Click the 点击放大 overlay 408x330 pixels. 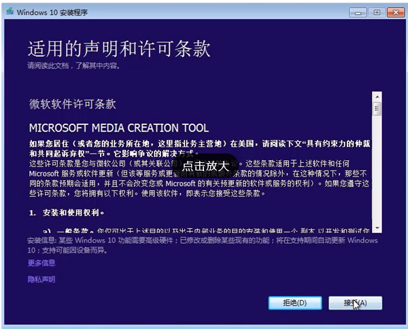(x=206, y=165)
